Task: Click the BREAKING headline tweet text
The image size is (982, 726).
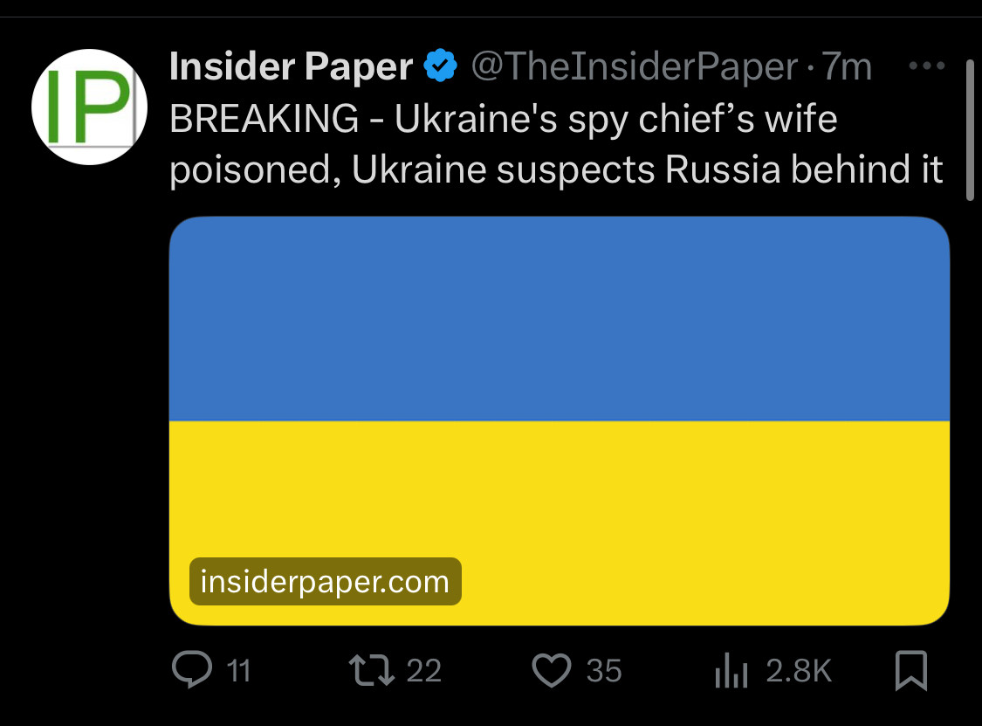Action: 555,144
